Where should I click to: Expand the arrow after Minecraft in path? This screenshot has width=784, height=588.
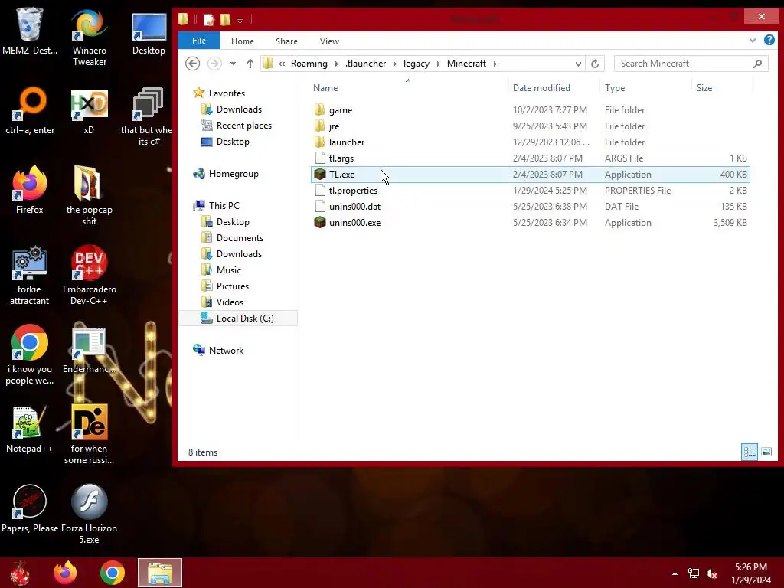pos(495,64)
